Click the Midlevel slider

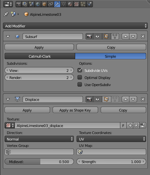tap(39, 161)
